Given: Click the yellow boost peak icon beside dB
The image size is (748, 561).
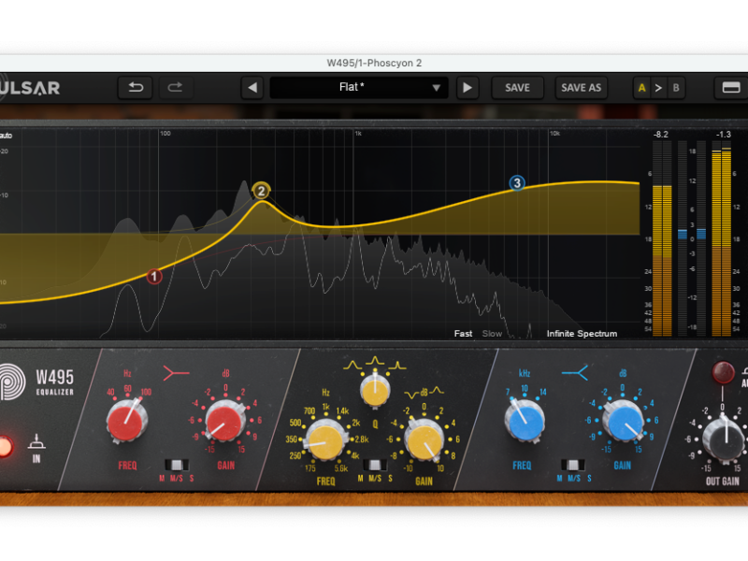Looking at the screenshot, I should coord(437,391).
